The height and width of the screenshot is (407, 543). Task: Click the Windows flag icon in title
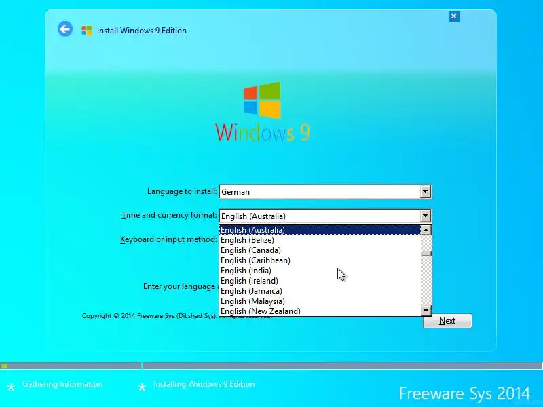(87, 31)
